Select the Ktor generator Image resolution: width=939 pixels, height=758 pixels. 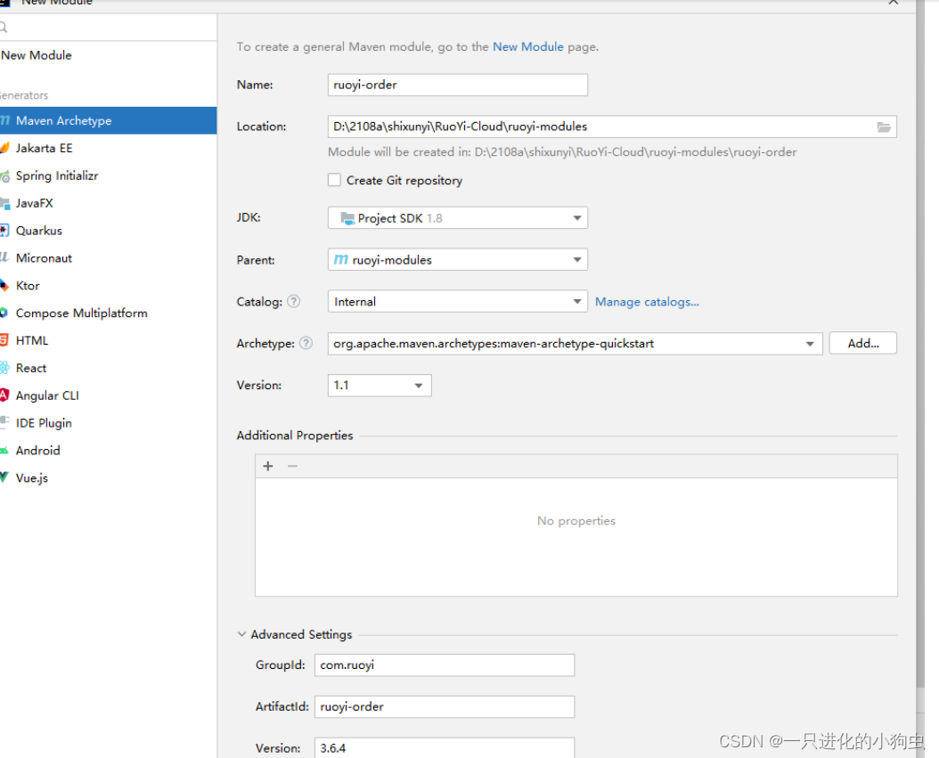tap(109, 286)
